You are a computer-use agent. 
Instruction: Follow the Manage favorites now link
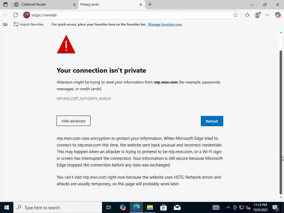tap(165, 24)
